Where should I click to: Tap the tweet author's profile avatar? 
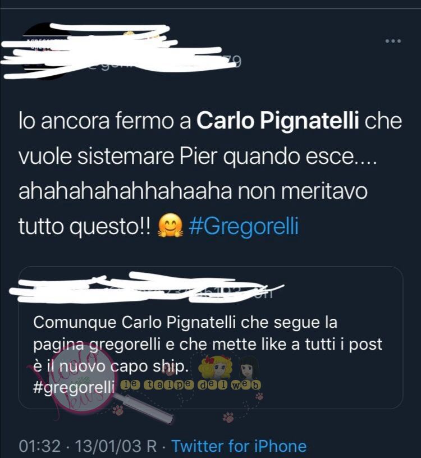coord(45,51)
